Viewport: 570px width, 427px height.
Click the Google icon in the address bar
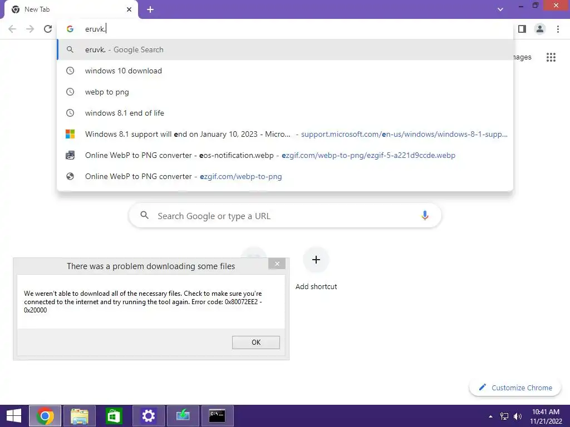(x=70, y=29)
